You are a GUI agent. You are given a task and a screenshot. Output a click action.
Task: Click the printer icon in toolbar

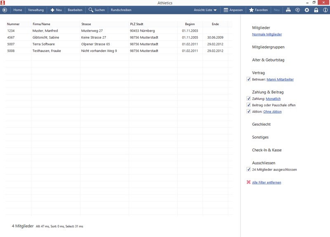288,10
